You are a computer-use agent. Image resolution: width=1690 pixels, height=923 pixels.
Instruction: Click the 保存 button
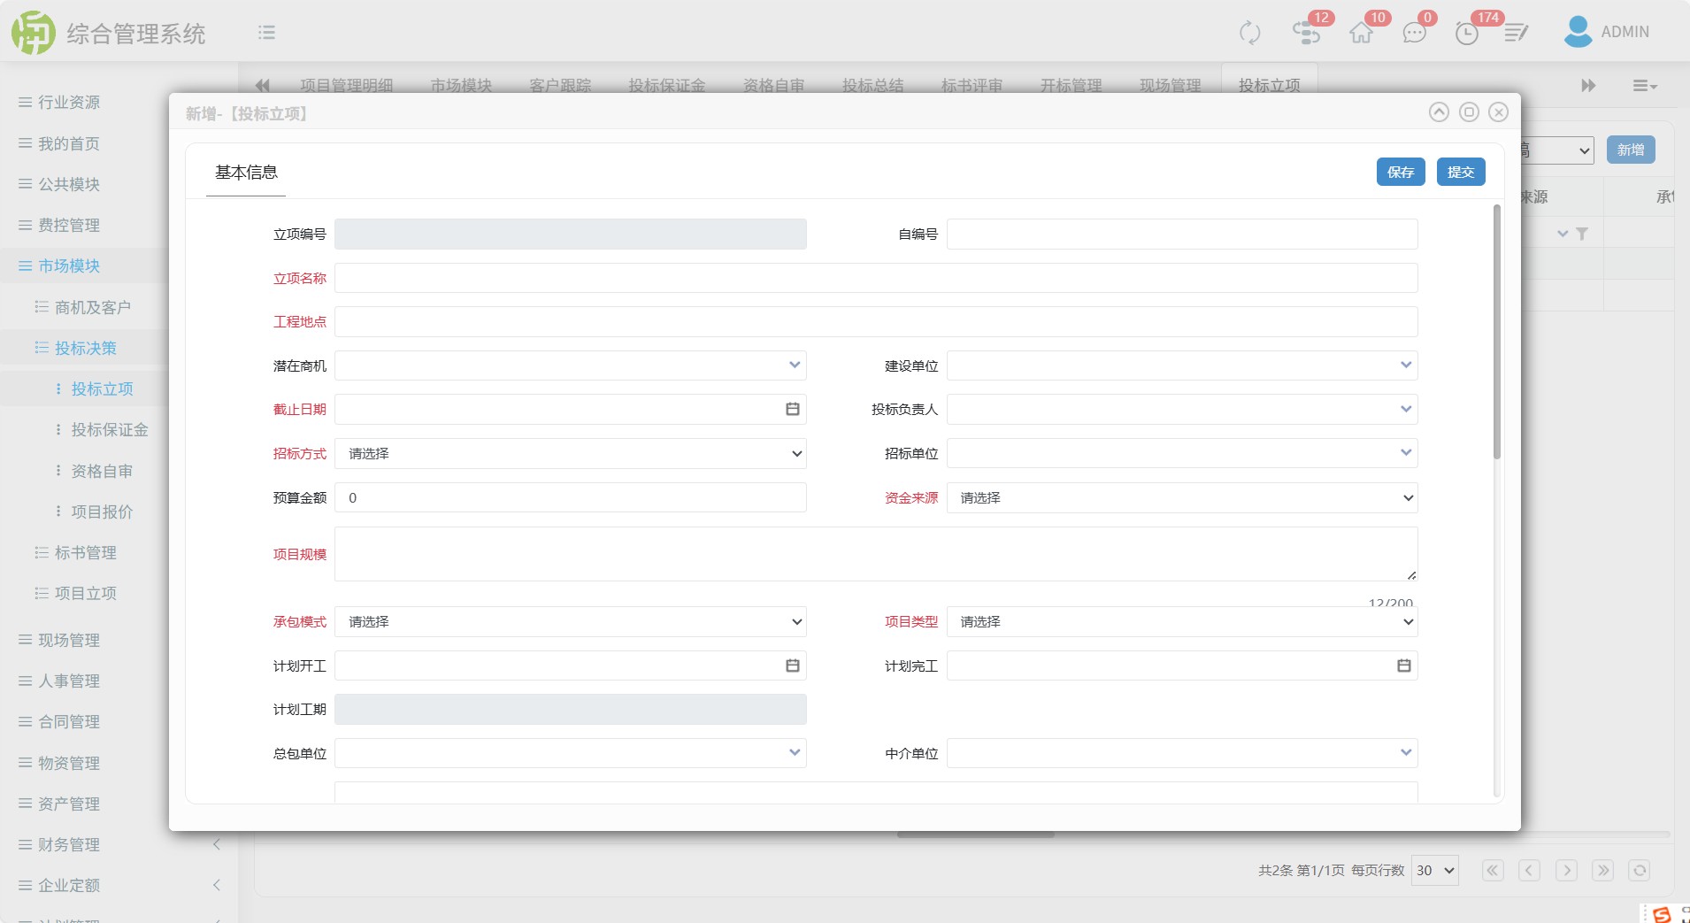click(1400, 173)
